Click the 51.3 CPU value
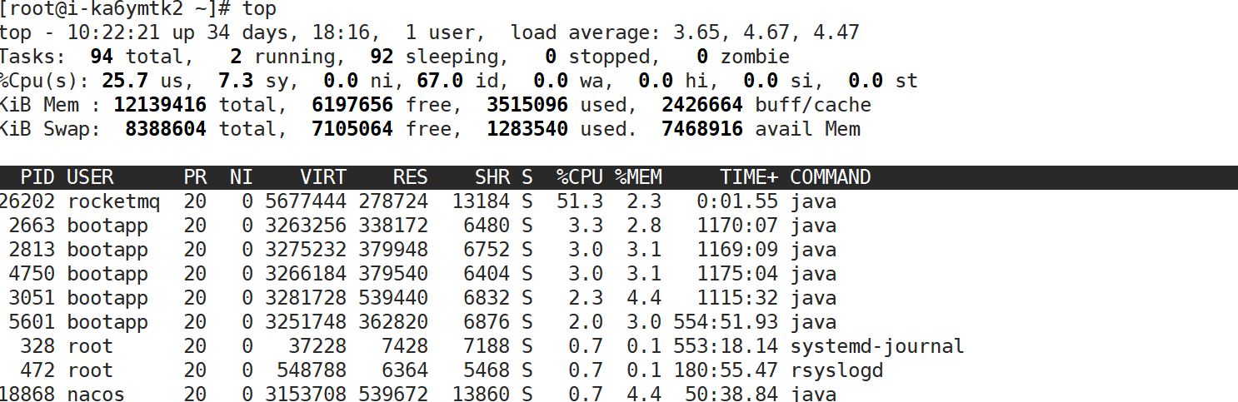Image resolution: width=1238 pixels, height=402 pixels. coord(580,201)
